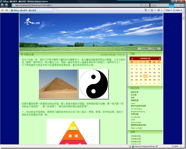Open the 工作频道 channel link
Viewport: 186px width, 149px height.
point(154,49)
